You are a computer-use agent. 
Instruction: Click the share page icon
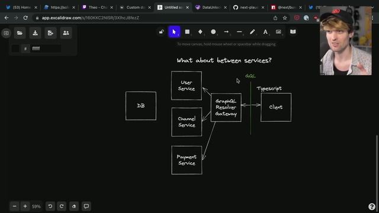point(275,18)
